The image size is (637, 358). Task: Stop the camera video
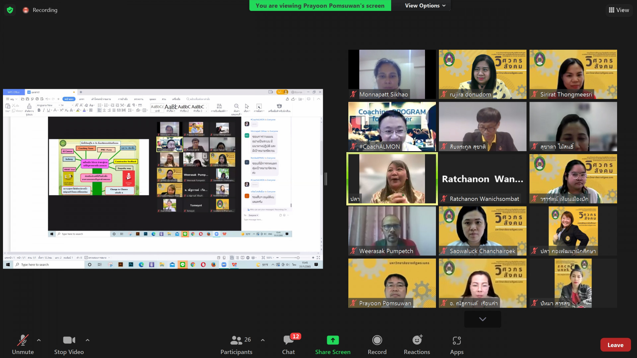coord(69,345)
